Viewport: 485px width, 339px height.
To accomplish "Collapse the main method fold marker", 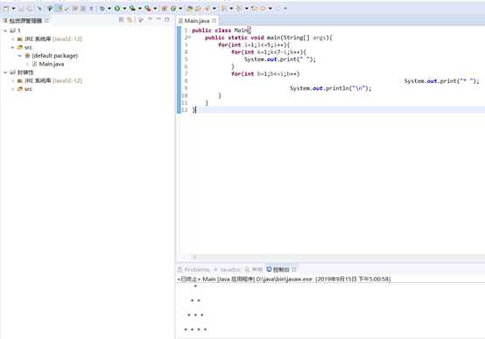I will (x=189, y=38).
